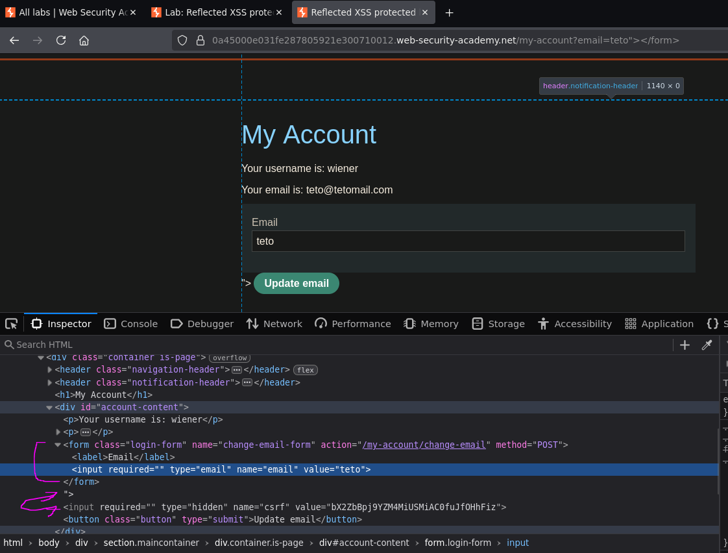Close the active Reflected XSS protected tab
Viewport: 728px width, 553px height.
(425, 12)
